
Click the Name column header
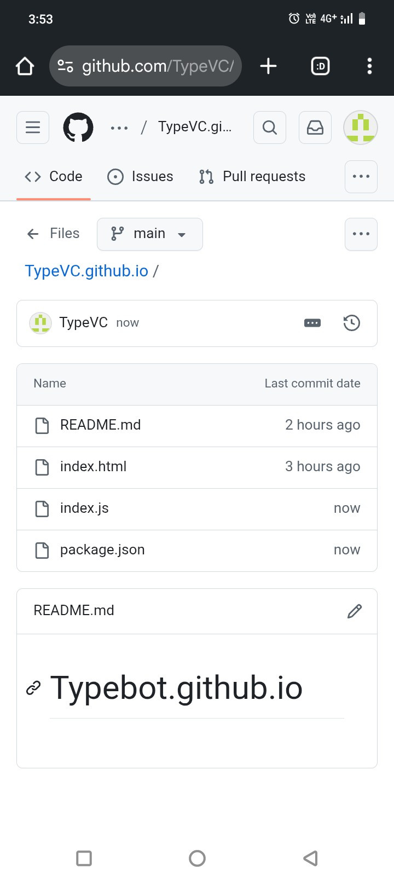coord(50,384)
